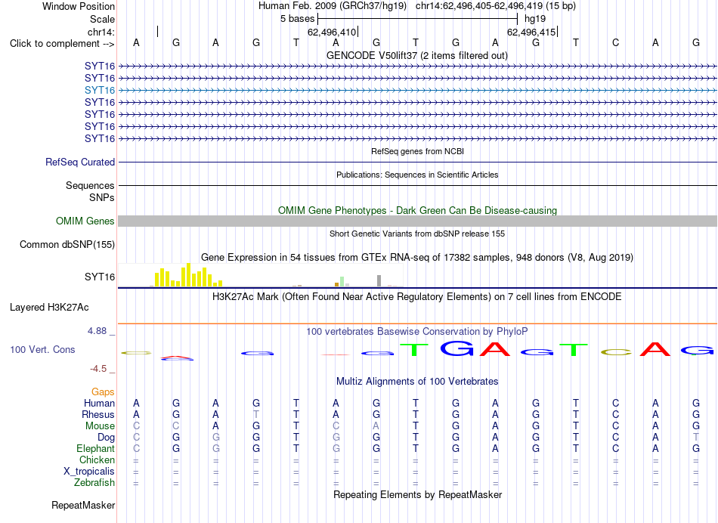Open '100 vertebrates Basewise Conservation by PhyloP' title
The image size is (718, 523).
click(417, 331)
